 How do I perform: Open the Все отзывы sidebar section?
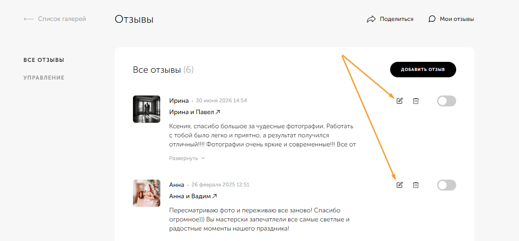44,60
